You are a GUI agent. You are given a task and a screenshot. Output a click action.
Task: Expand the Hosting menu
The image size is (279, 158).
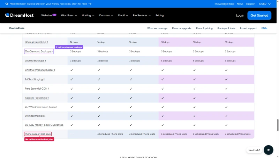pos(88,15)
